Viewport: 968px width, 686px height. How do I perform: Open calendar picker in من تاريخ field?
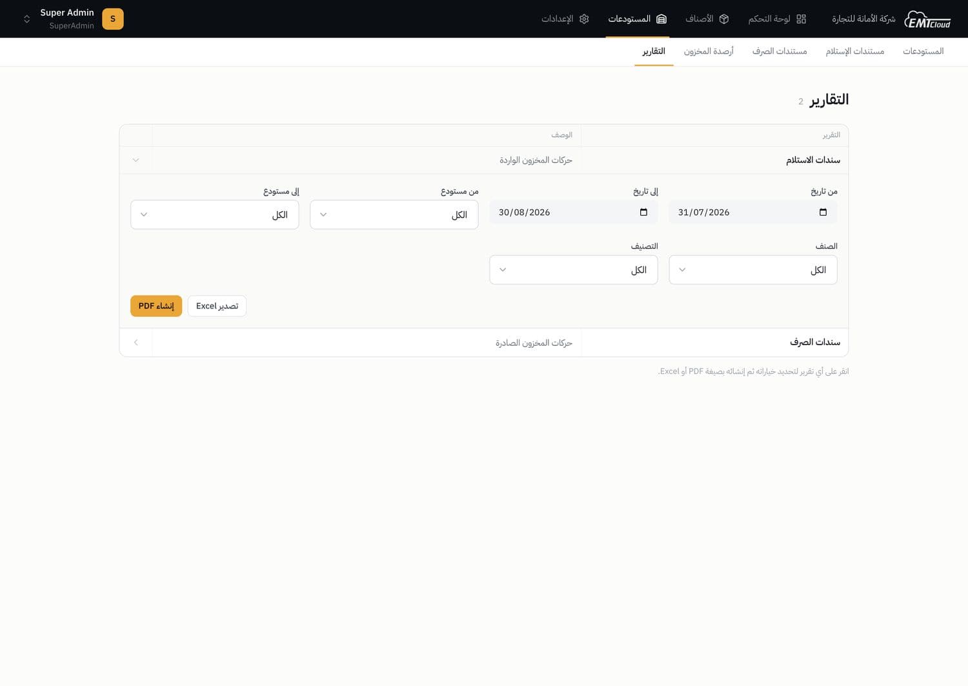(823, 212)
